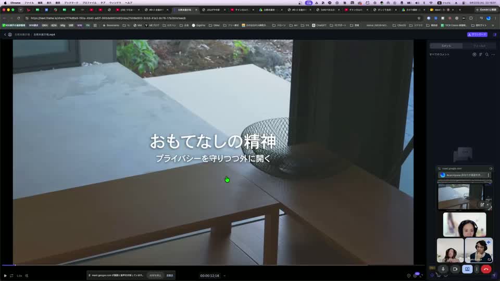Mute the video player volume

27,276
